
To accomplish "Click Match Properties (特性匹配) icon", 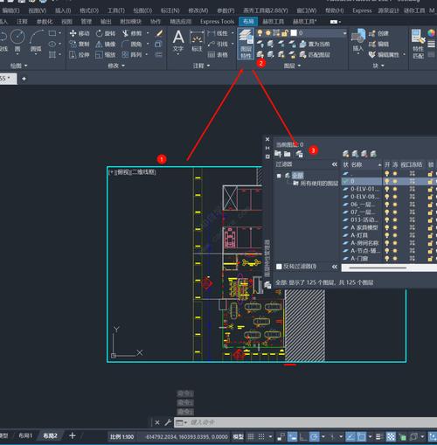I will [418, 44].
